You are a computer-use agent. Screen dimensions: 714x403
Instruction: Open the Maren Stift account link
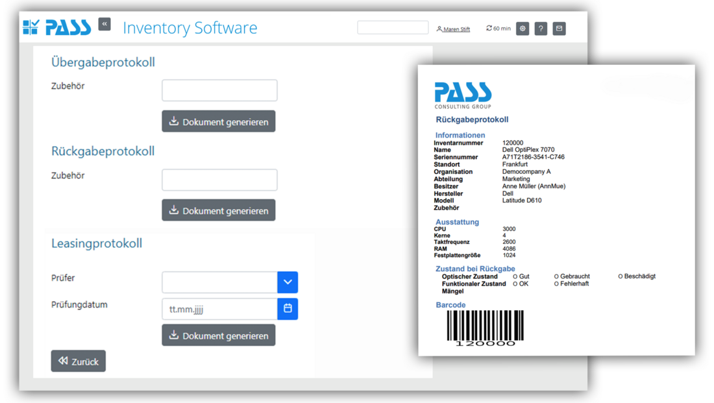456,28
